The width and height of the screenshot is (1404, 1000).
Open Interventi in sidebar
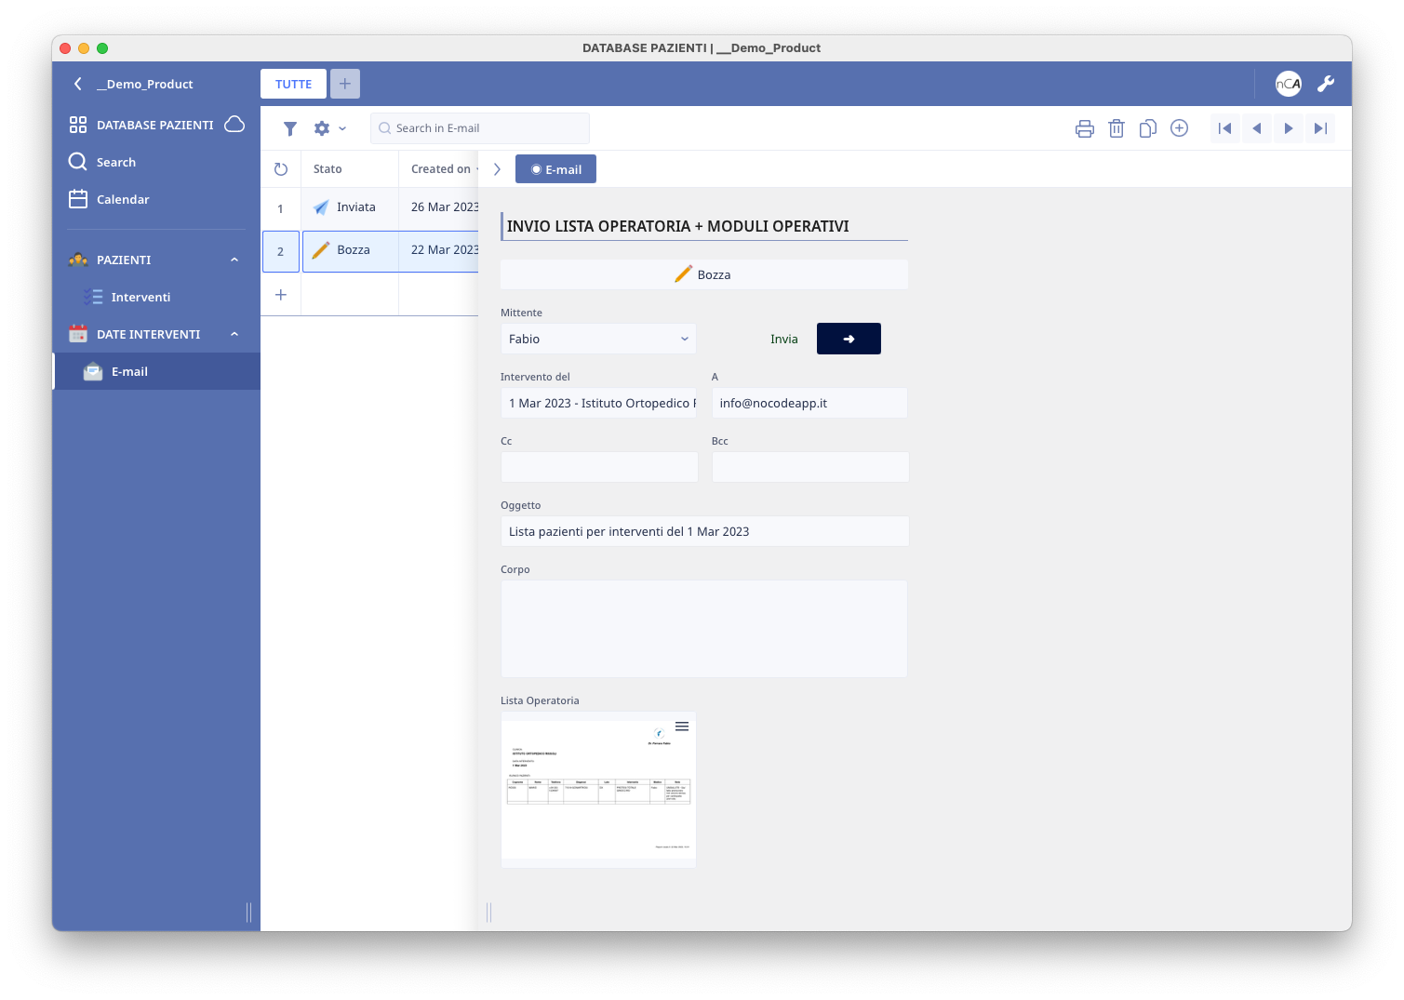pyautogui.click(x=140, y=297)
